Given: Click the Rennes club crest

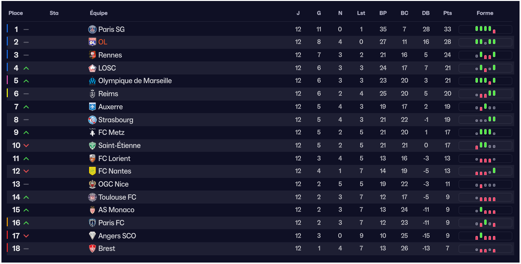Looking at the screenshot, I should tap(92, 55).
